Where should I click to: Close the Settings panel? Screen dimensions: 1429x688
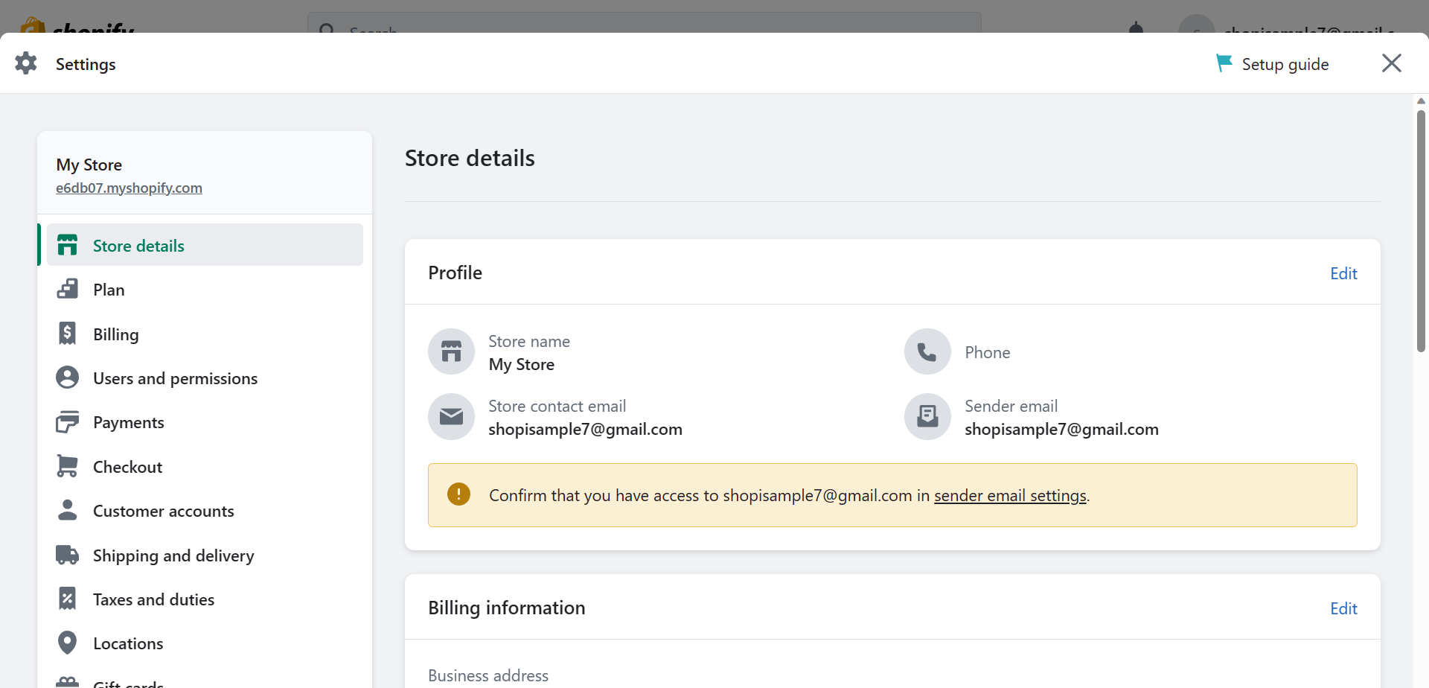(1392, 63)
